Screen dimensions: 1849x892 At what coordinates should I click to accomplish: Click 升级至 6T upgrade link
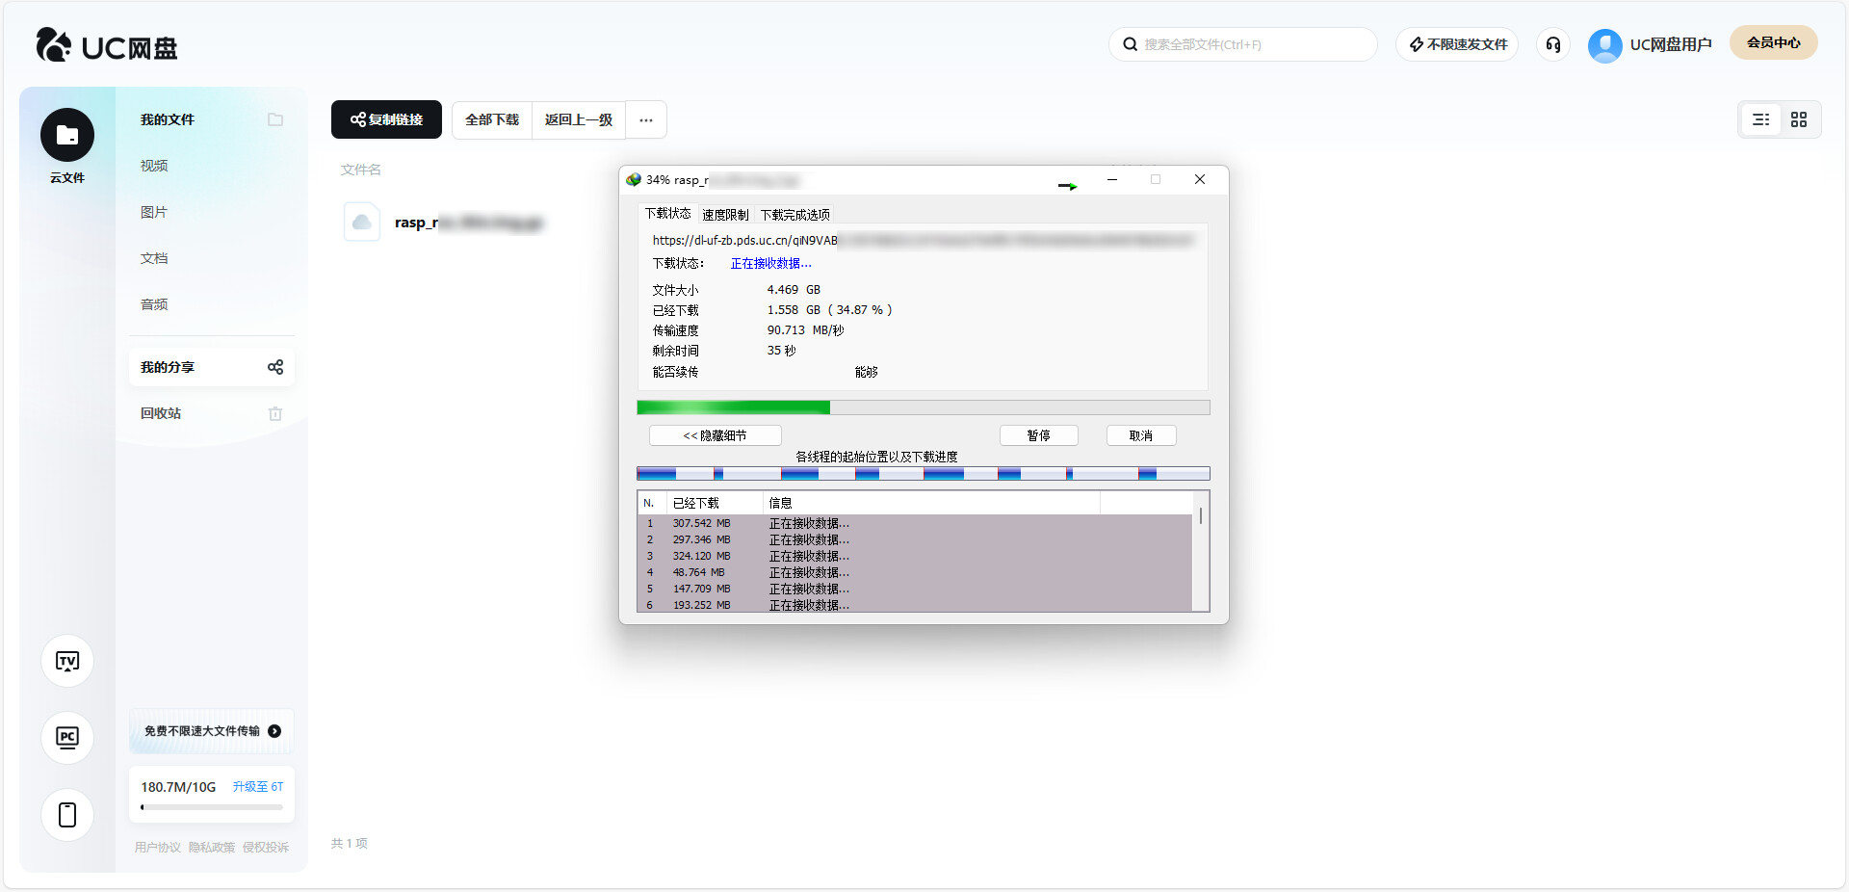pyautogui.click(x=258, y=787)
